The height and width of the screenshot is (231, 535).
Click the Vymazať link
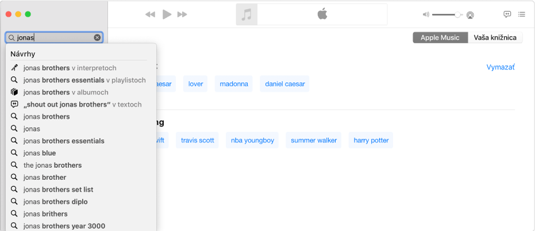[501, 67]
